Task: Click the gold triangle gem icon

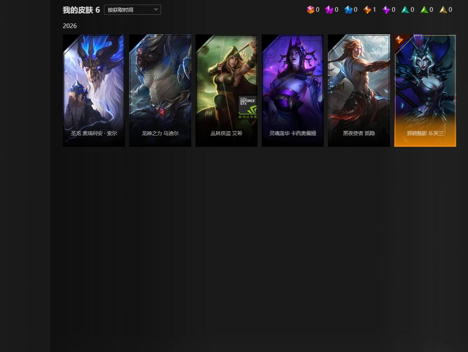Action: (443, 10)
